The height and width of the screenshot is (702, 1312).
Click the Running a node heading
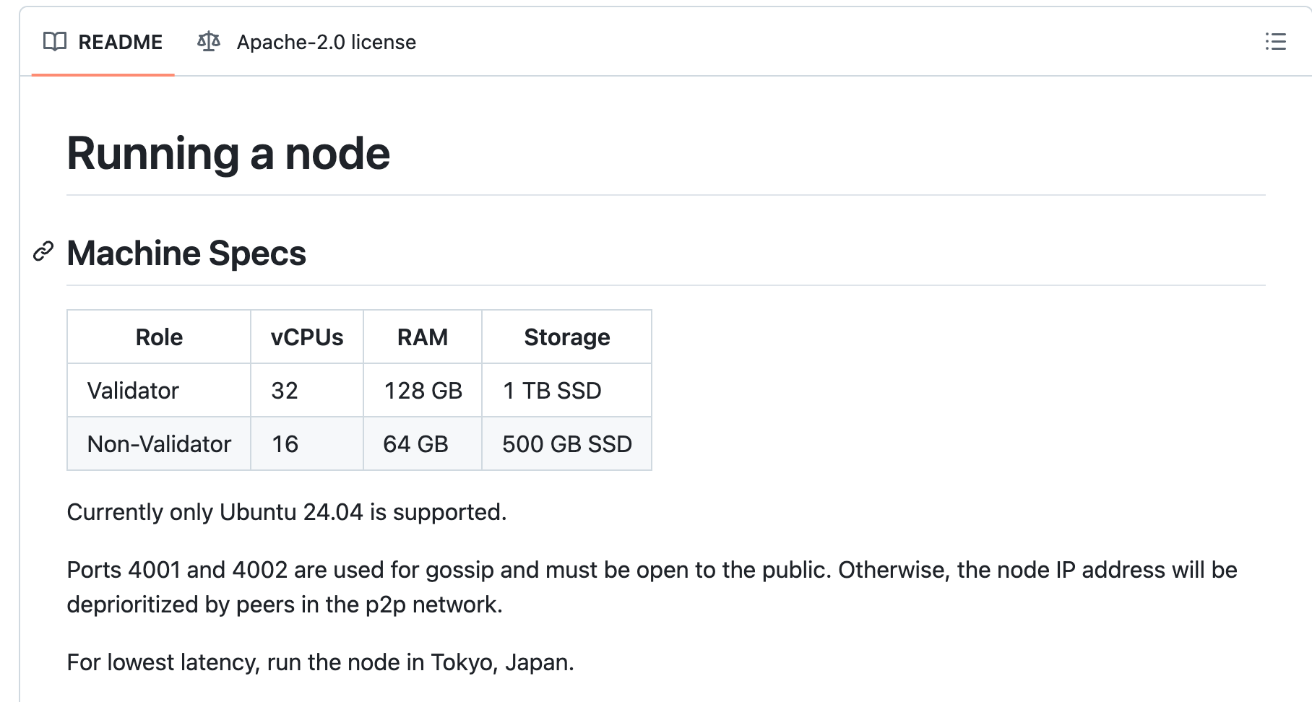click(228, 154)
